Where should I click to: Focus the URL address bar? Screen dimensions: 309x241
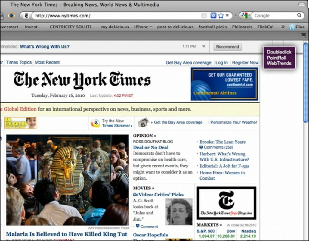[x=116, y=16]
